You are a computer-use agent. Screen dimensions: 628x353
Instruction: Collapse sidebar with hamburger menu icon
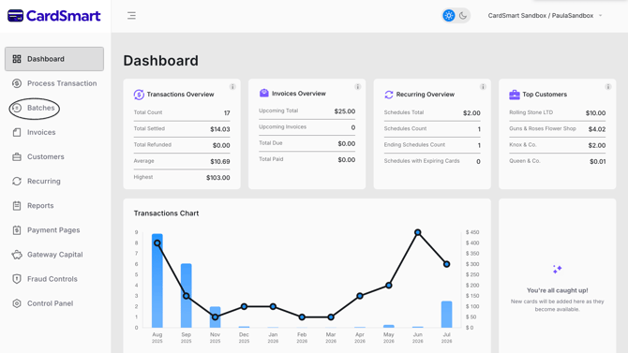(131, 16)
